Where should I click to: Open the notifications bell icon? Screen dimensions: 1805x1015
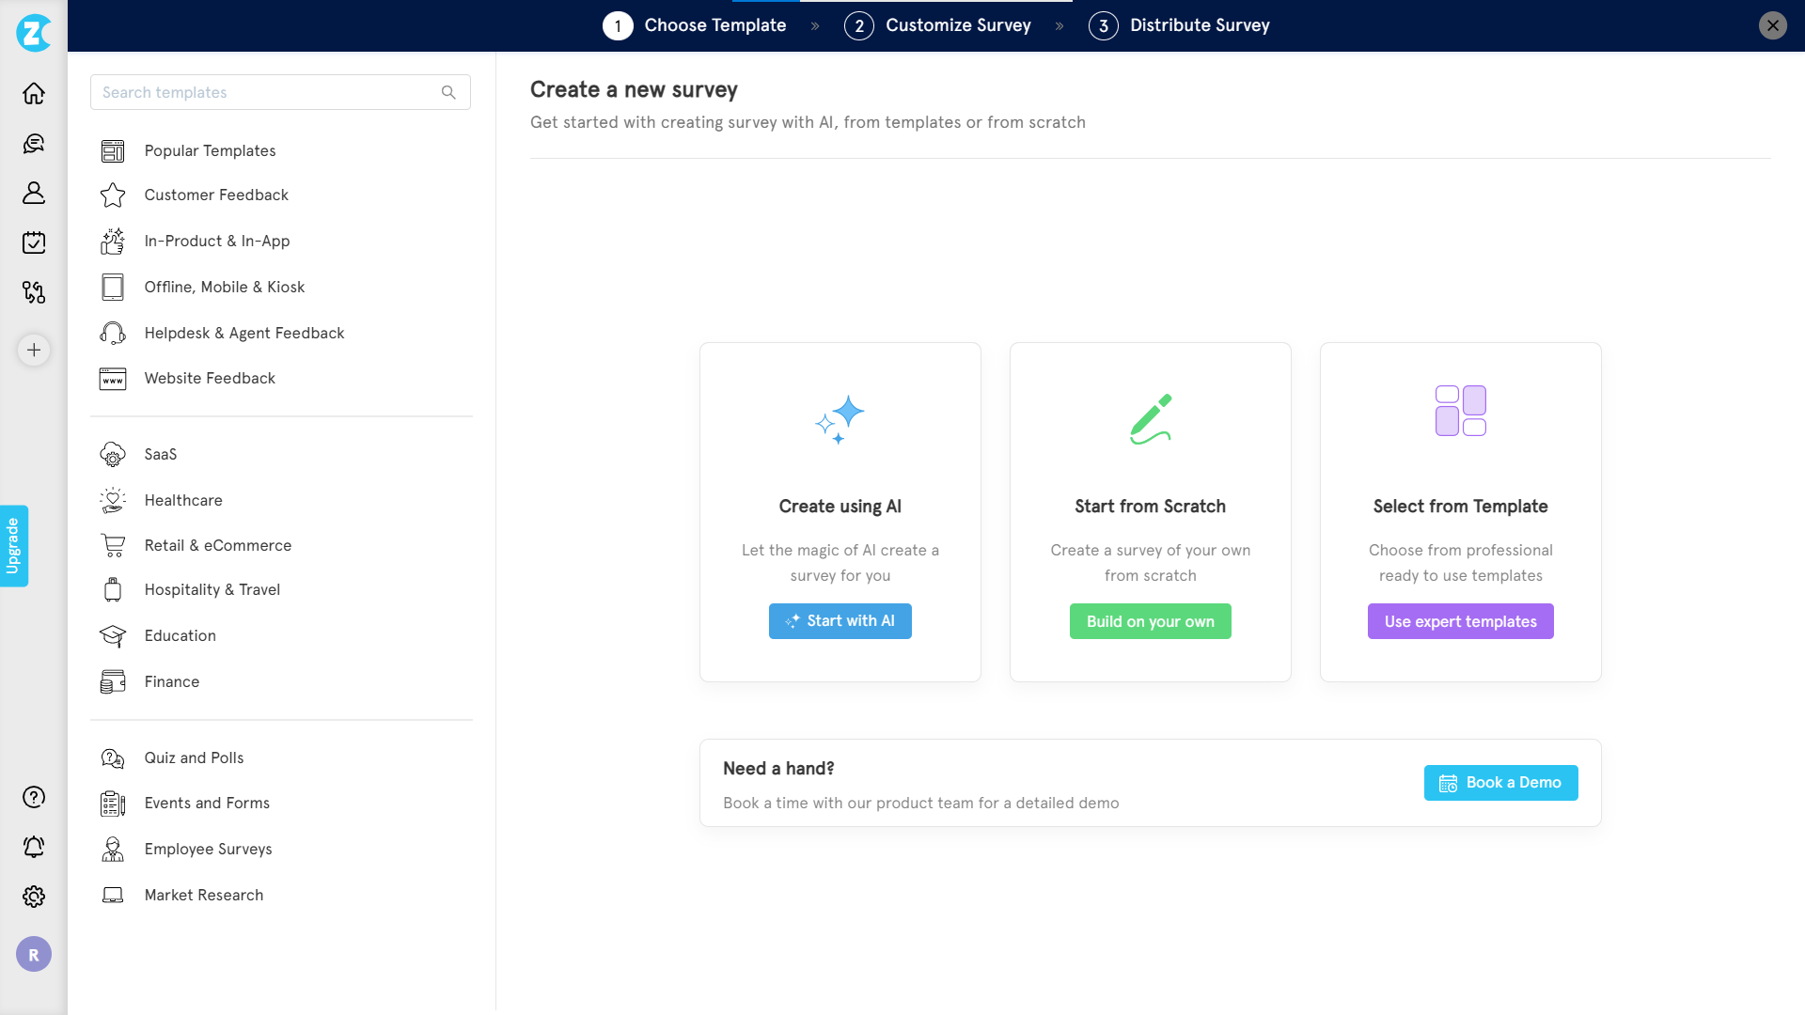pos(34,847)
